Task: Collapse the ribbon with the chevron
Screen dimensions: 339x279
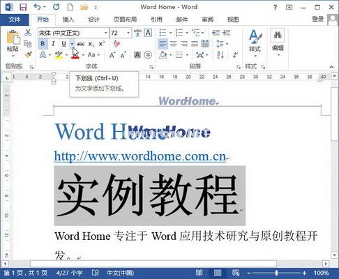Action: pos(331,67)
